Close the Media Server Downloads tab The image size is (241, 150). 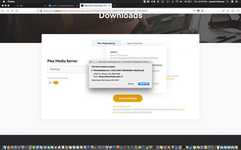click(109, 6)
